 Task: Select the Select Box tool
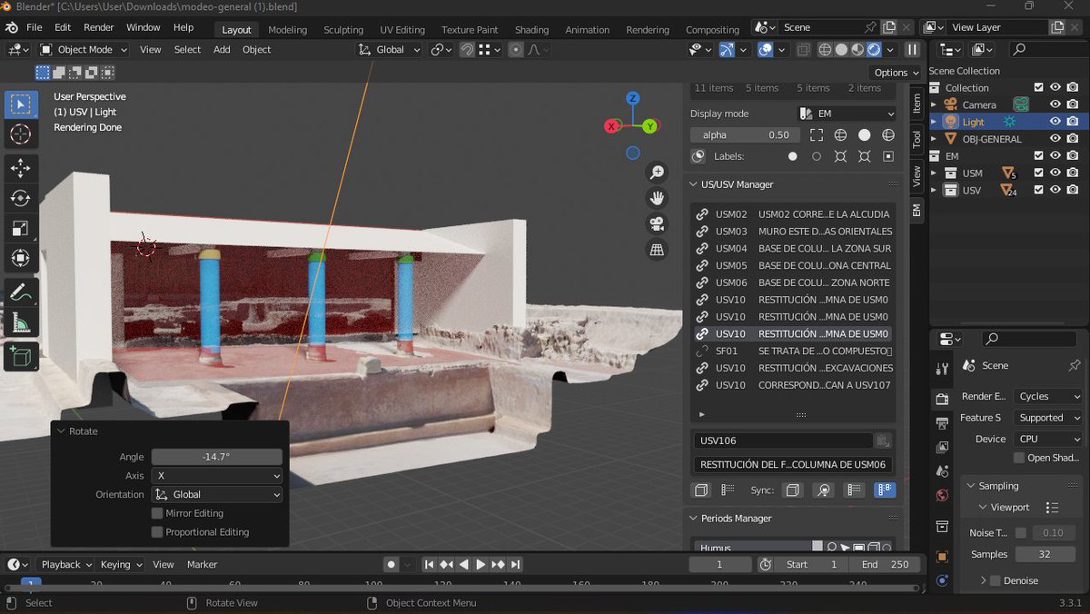[x=20, y=104]
